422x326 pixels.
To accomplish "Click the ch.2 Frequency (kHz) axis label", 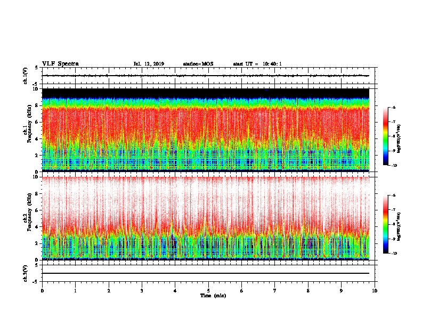I will [28, 212].
